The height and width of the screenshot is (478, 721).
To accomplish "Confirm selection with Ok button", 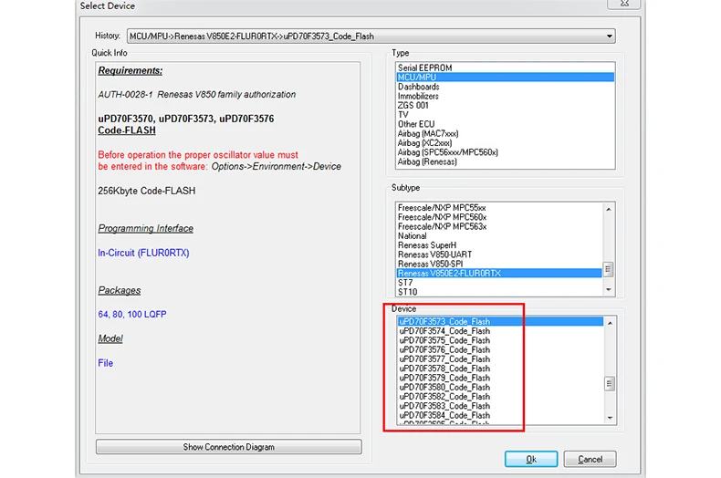I will point(531,459).
